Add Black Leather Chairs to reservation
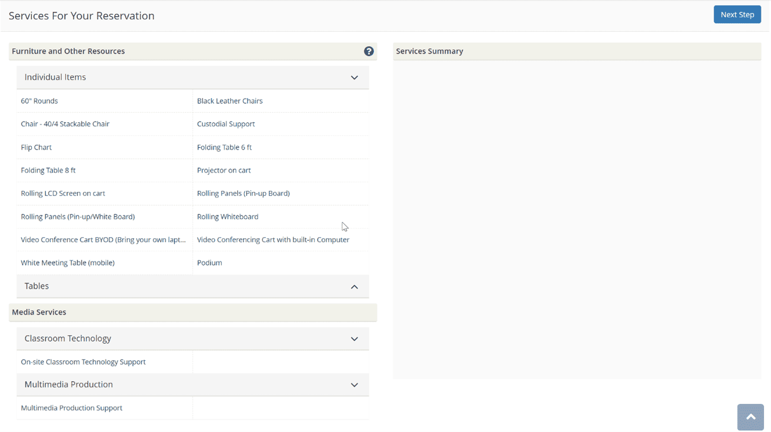This screenshot has height=432, width=771. click(230, 101)
